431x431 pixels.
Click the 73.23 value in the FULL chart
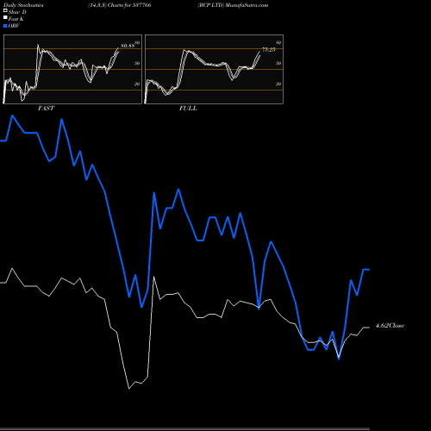[x=269, y=50]
